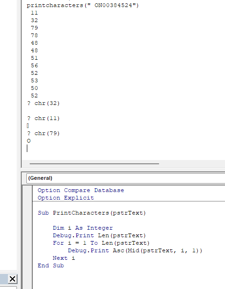This screenshot has height=289, width=225.
Task: Close the side pane with the X button
Action: coord(12,279)
